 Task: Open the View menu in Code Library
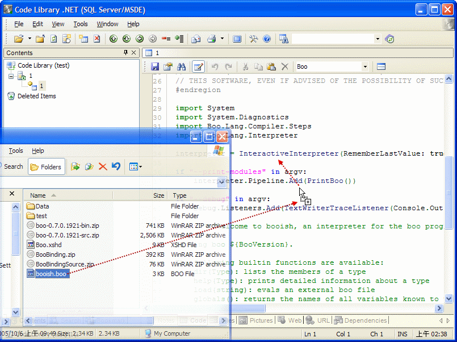coord(58,24)
